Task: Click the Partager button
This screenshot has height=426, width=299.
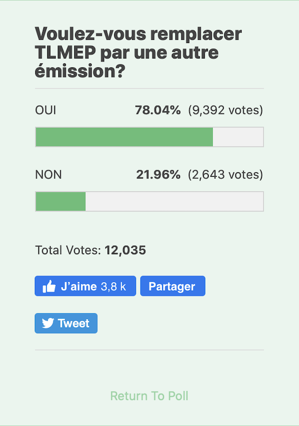Action: click(x=172, y=286)
